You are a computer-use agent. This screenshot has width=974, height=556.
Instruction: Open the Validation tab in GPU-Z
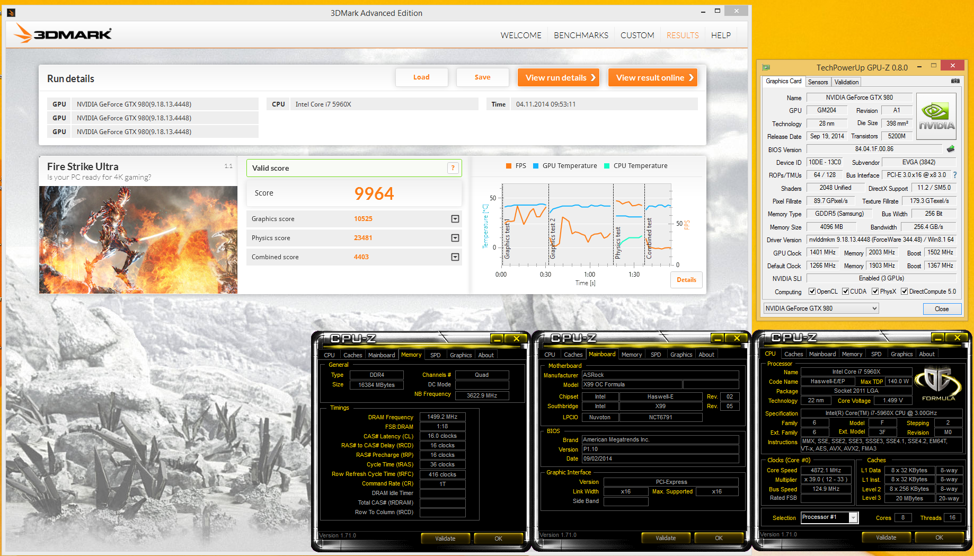[x=846, y=82]
